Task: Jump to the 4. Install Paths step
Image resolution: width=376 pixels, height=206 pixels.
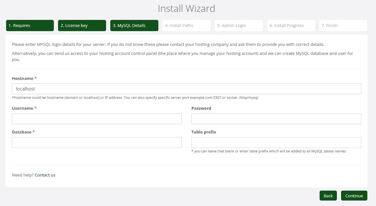Action: 186,26
